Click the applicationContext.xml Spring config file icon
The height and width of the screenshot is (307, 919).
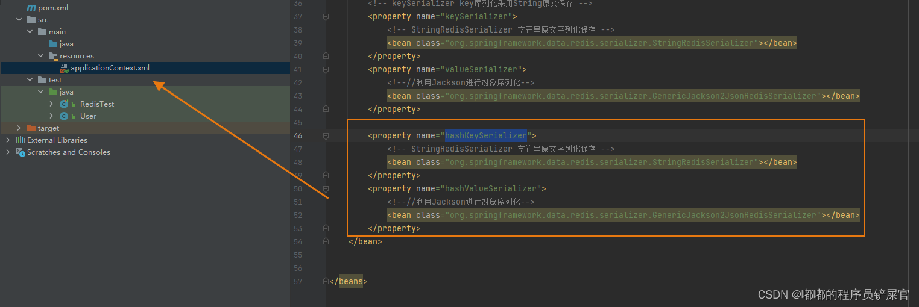[x=64, y=68]
